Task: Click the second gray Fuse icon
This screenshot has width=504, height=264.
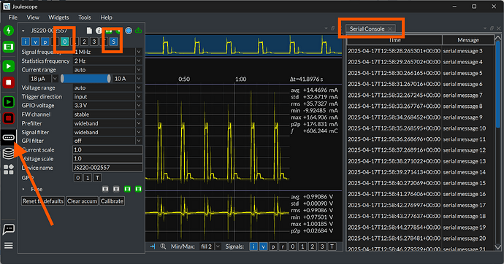Action: point(116,189)
